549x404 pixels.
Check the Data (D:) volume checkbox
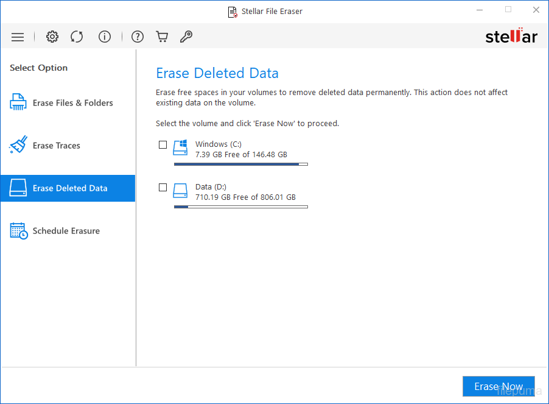[163, 188]
